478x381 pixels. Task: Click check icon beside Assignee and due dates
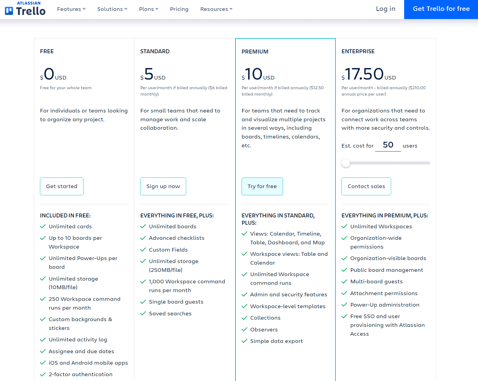(x=43, y=351)
